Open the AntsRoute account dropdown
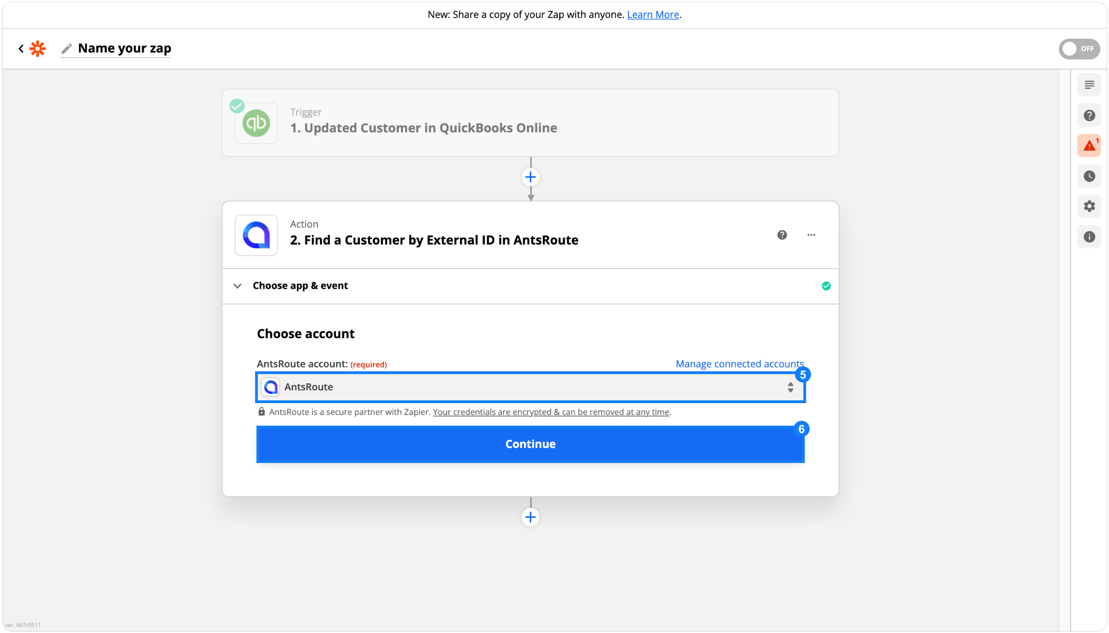 (x=530, y=387)
